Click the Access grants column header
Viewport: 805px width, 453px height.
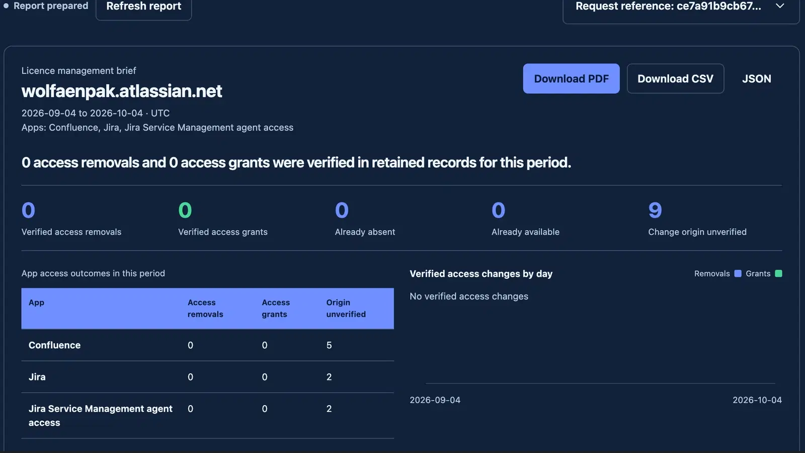[x=276, y=308]
